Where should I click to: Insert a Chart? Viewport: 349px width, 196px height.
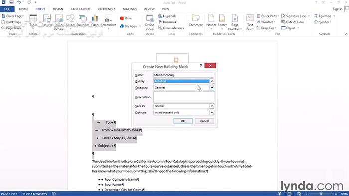pos(95,21)
